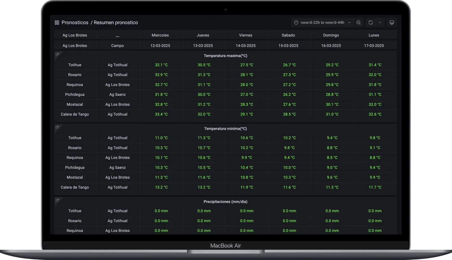The image size is (452, 260).
Task: Open the Temperatura minima panel link icon
Action: pos(57,127)
